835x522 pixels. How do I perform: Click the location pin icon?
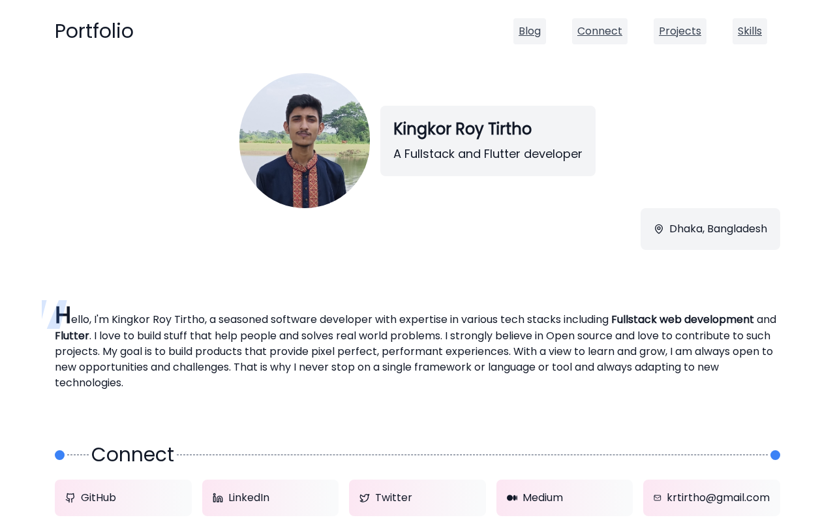click(x=659, y=229)
